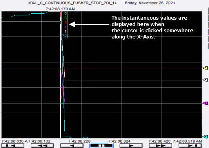Click the yellow 0 value at box top

point(65,13)
